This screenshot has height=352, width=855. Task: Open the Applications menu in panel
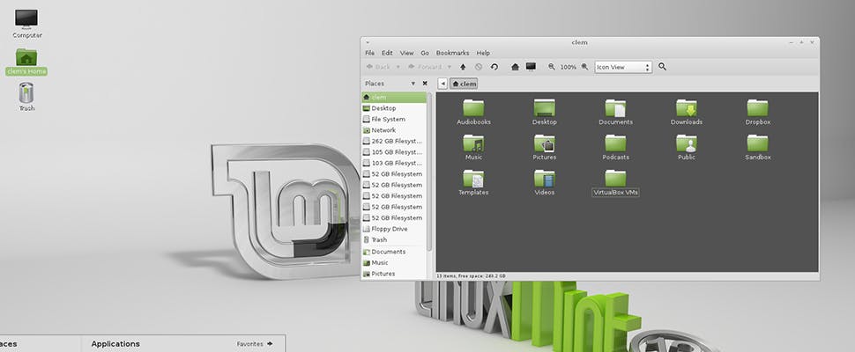(x=115, y=344)
